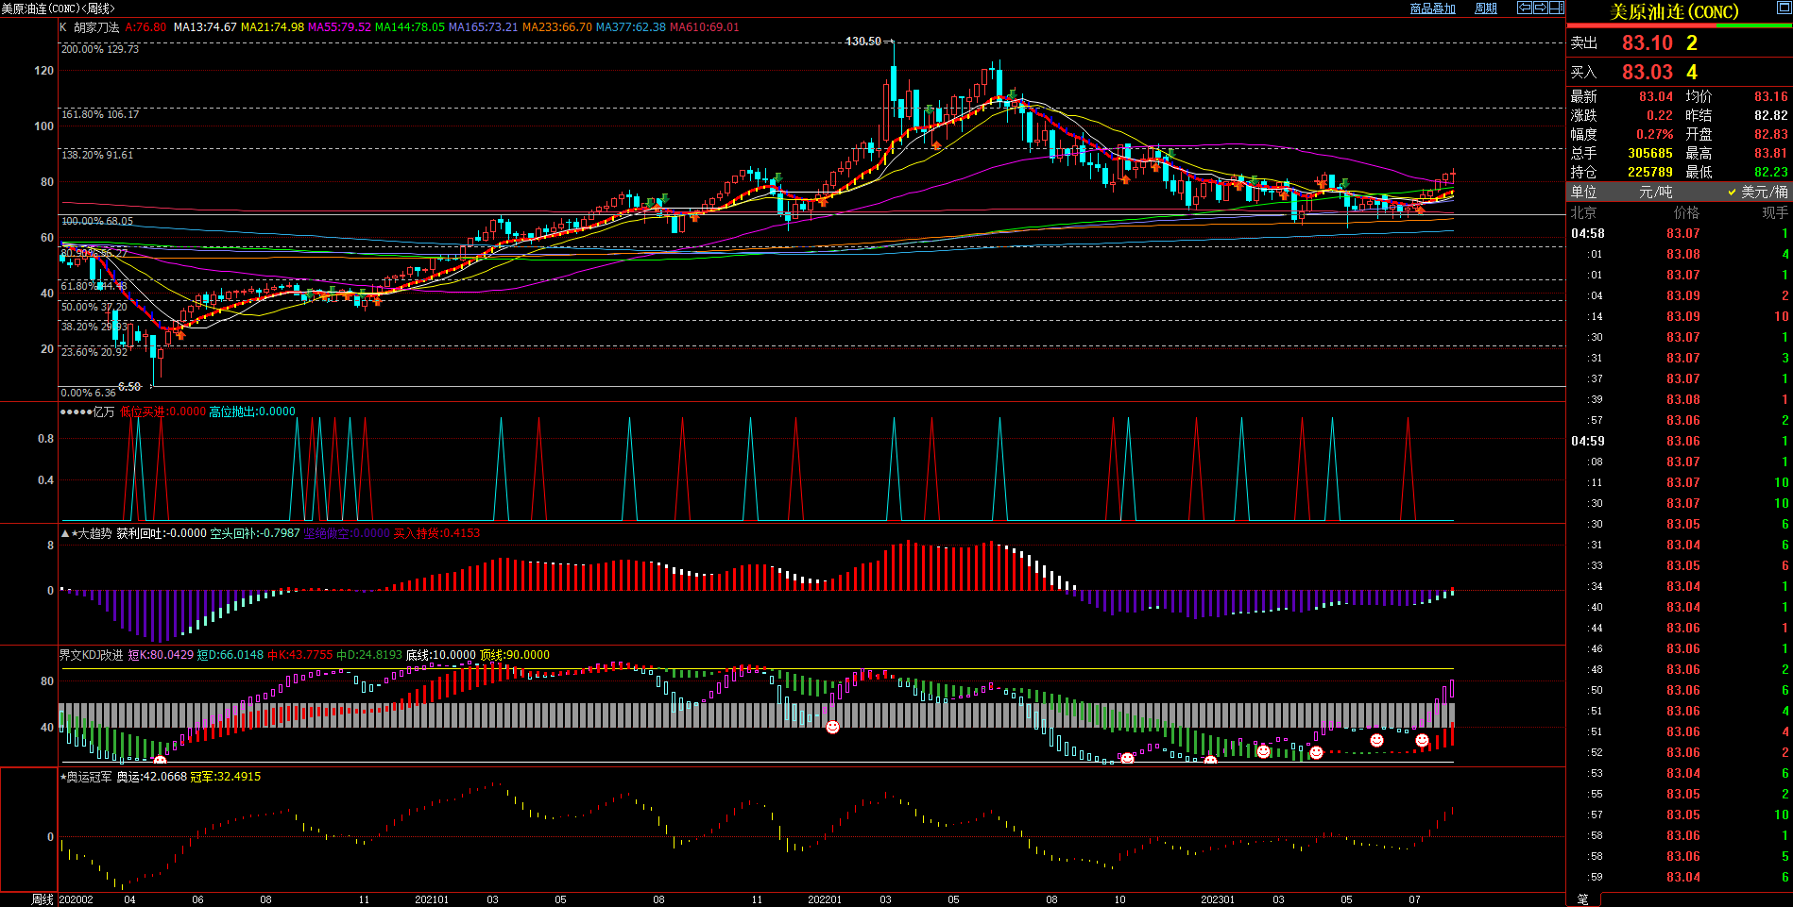Click the triangle icon before 大趋势 indicator
Viewport: 1793px width, 907px height.
[x=65, y=533]
